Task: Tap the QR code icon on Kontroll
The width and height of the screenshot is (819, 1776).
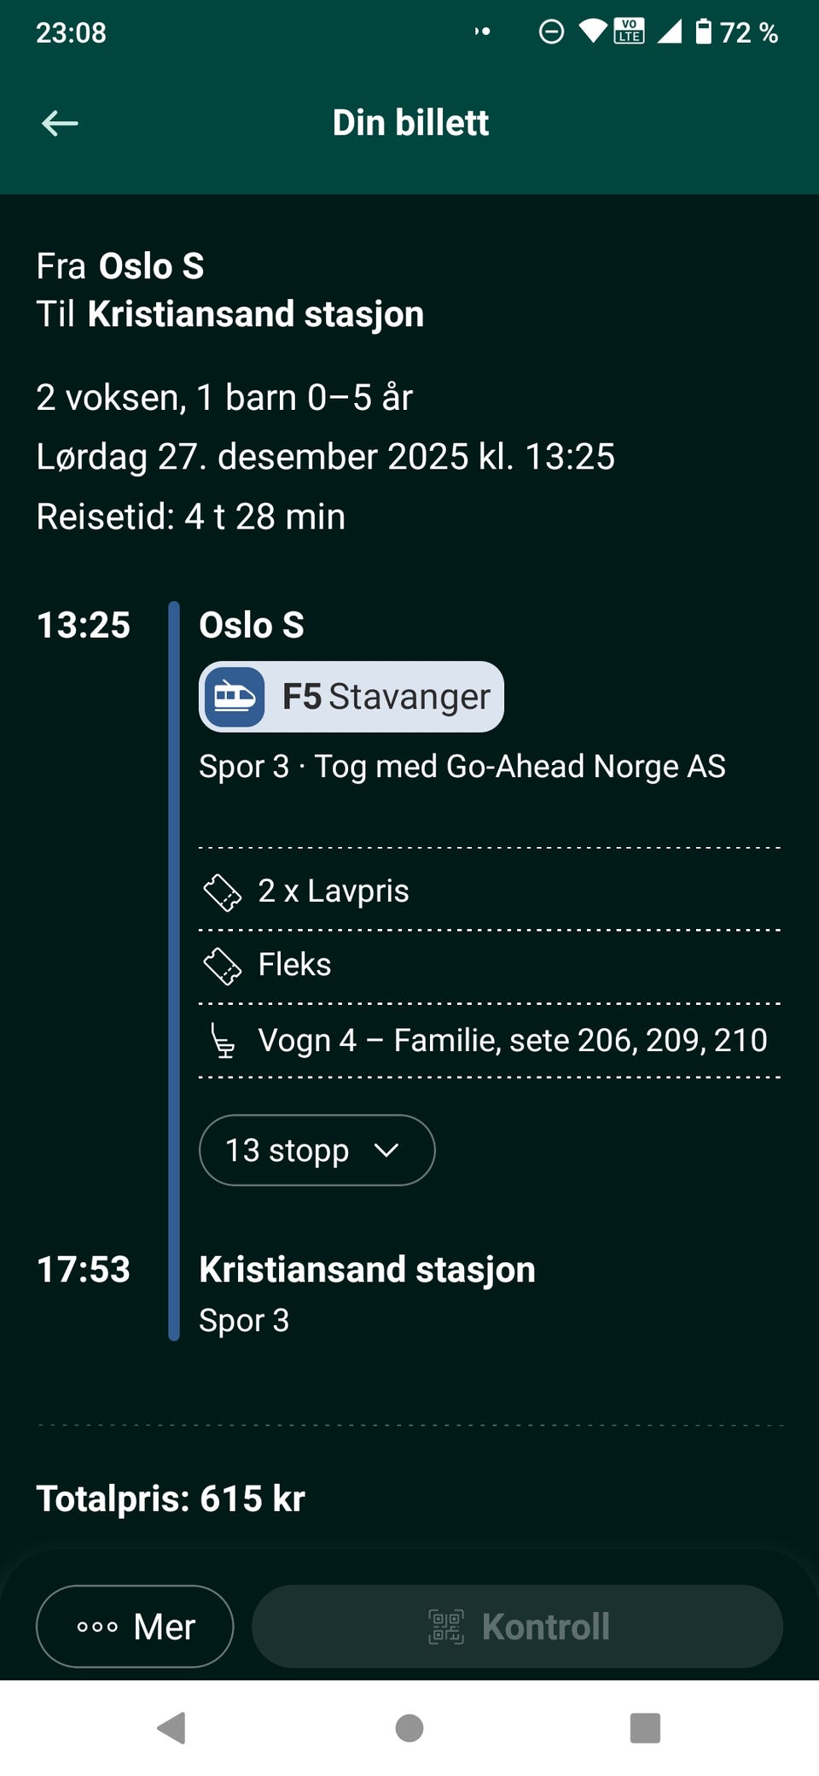Action: click(446, 1627)
